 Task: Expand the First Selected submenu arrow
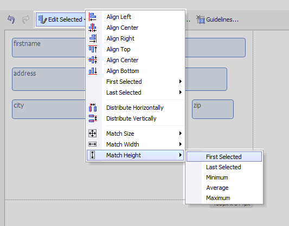click(x=181, y=82)
